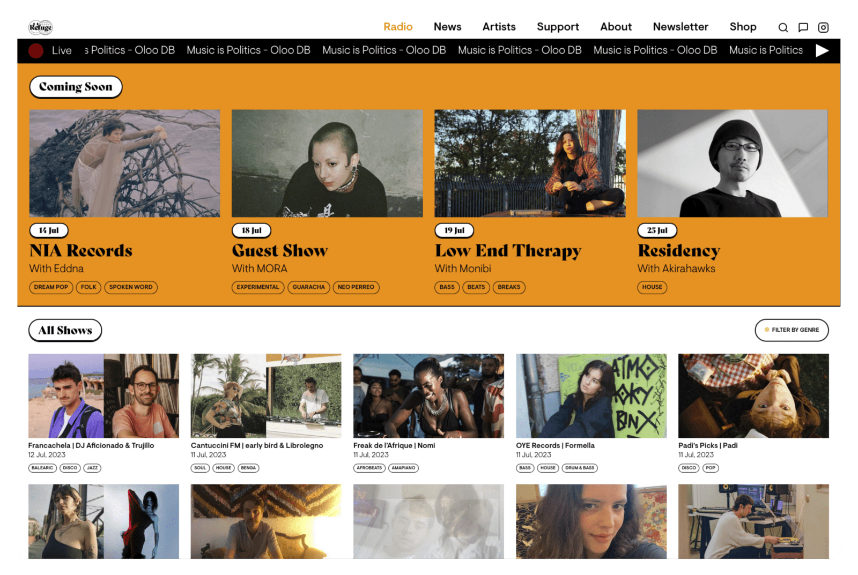Screen dimensions: 858x575
Task: Open the Artists menu item
Action: click(x=499, y=27)
